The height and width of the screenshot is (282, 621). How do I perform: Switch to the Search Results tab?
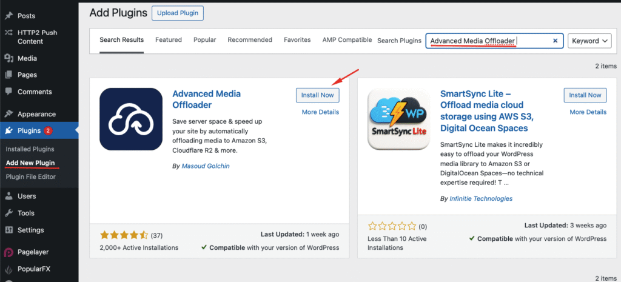click(x=121, y=39)
